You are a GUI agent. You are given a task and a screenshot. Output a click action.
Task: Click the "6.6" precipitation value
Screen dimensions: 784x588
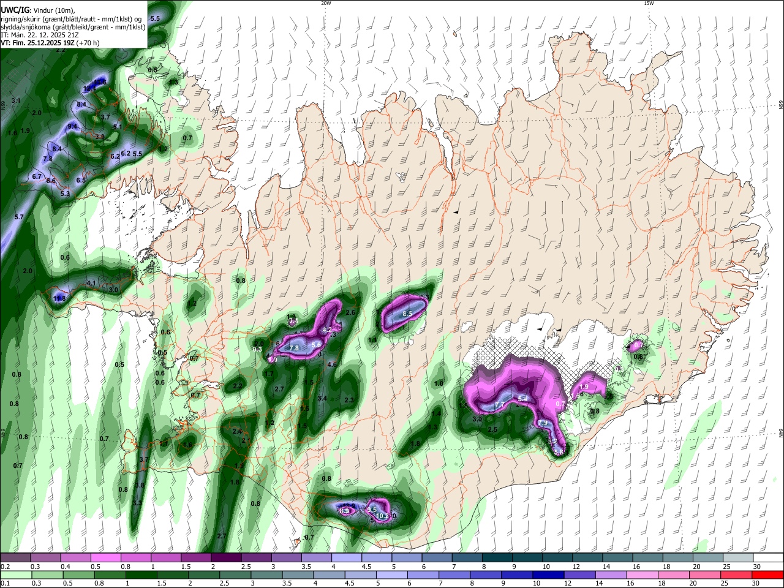[51, 181]
